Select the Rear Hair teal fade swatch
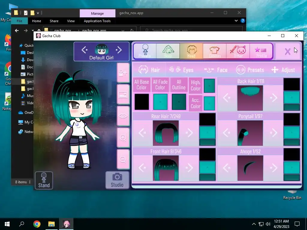This screenshot has height=230, width=307. [x=207, y=132]
